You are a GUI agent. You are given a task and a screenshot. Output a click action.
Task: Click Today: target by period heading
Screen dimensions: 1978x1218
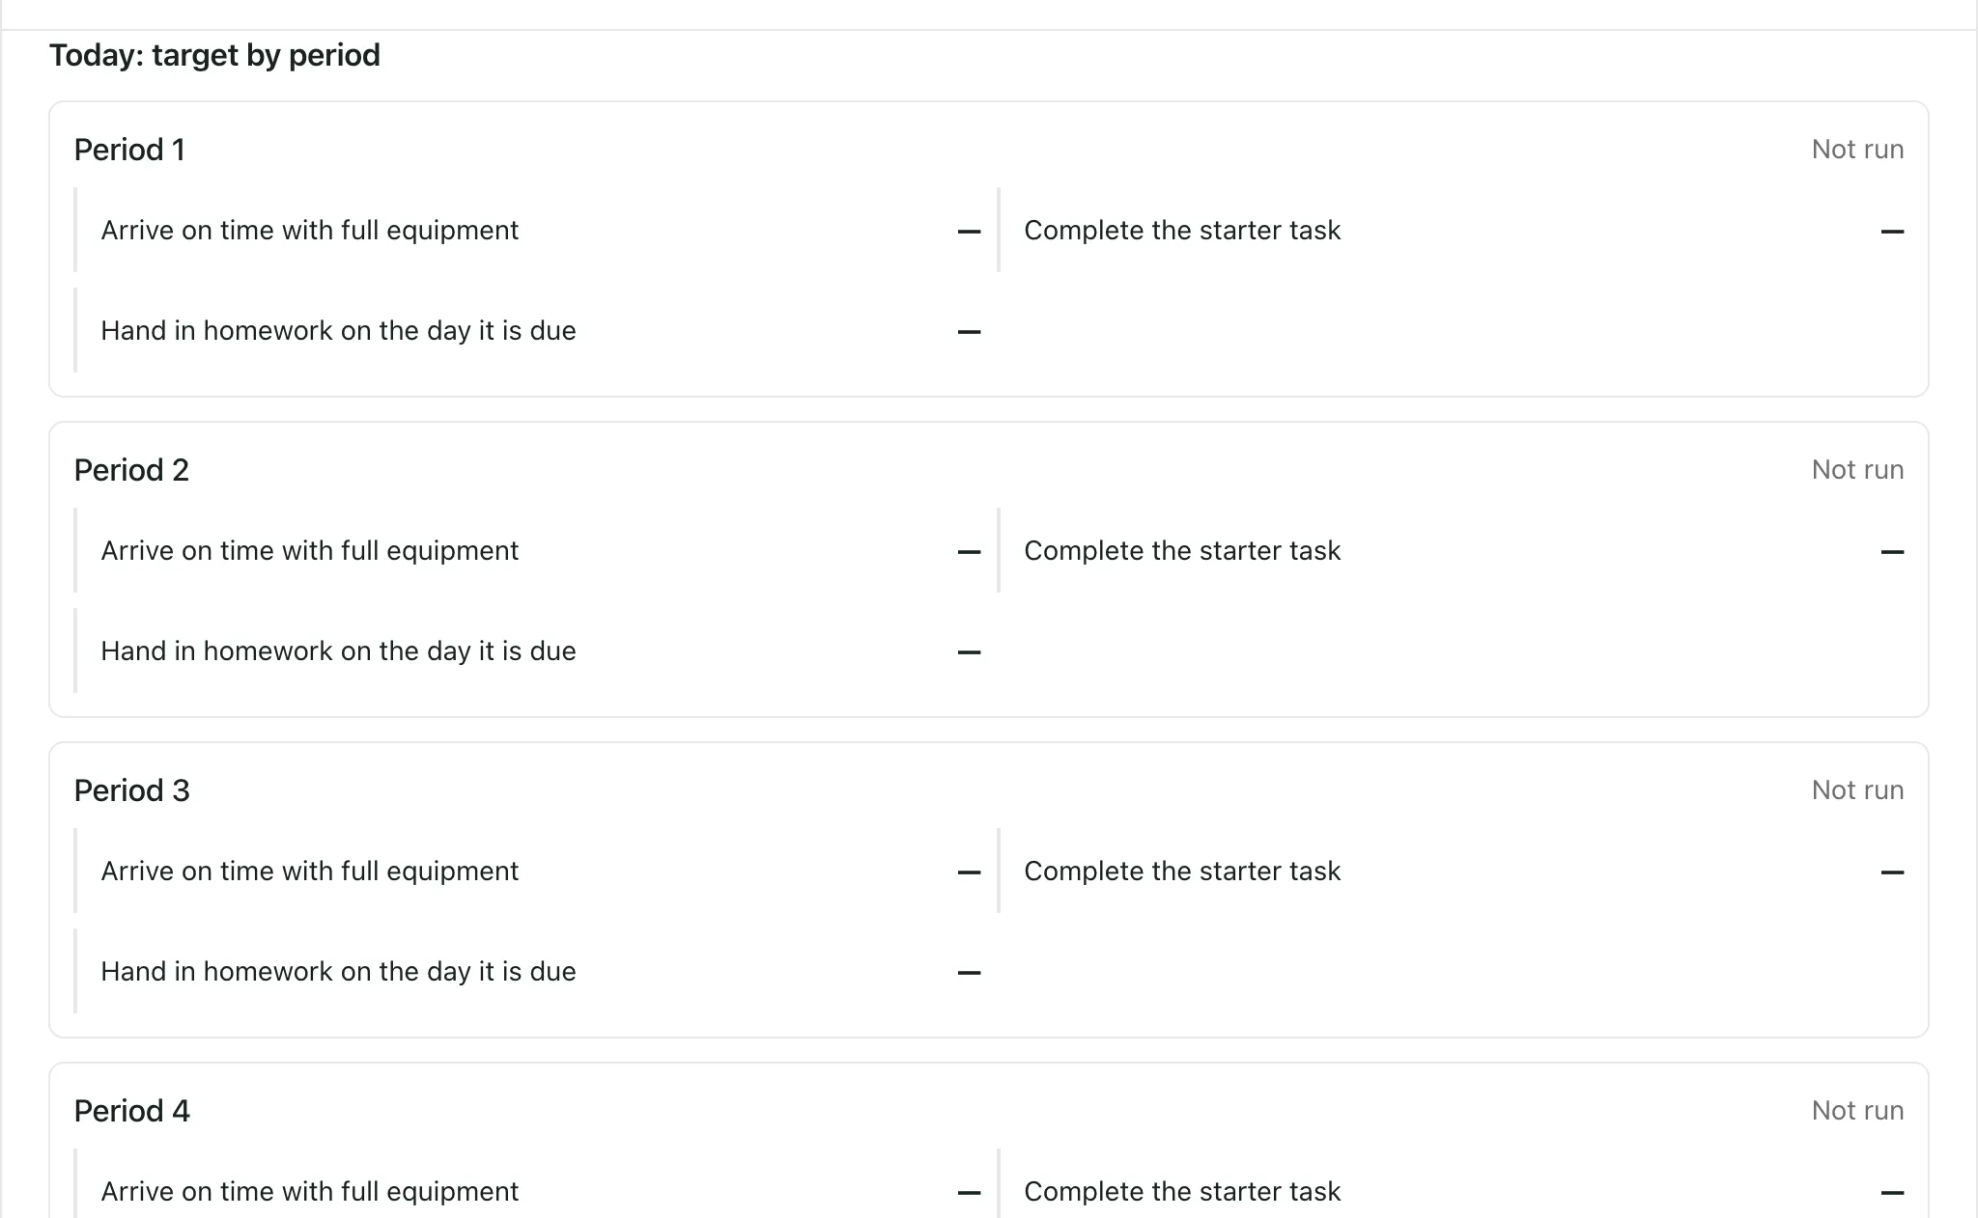pos(214,55)
